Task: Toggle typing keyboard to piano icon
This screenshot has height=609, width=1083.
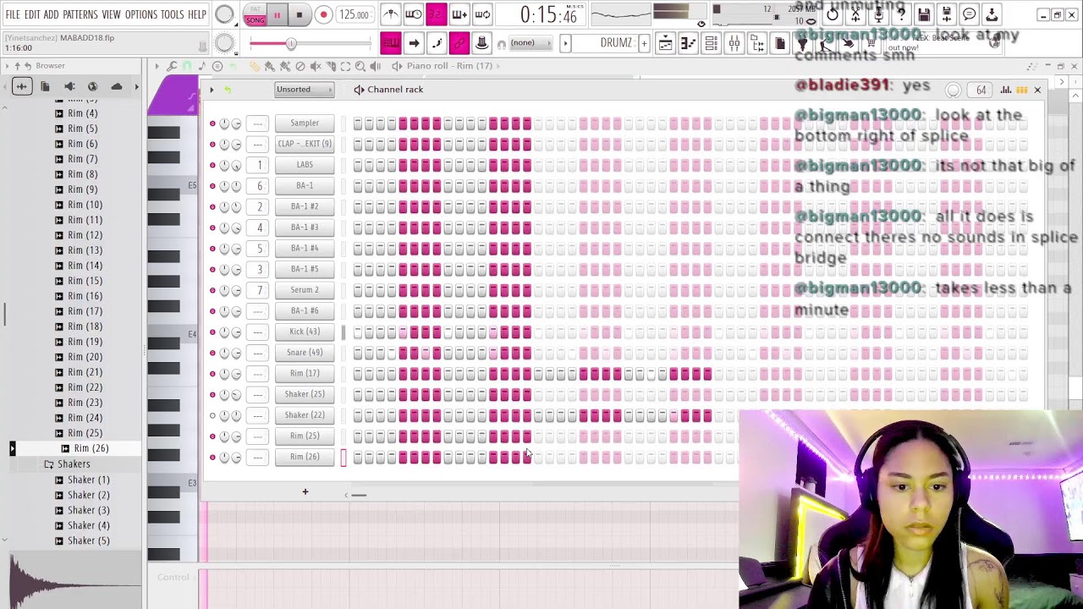Action: point(391,43)
